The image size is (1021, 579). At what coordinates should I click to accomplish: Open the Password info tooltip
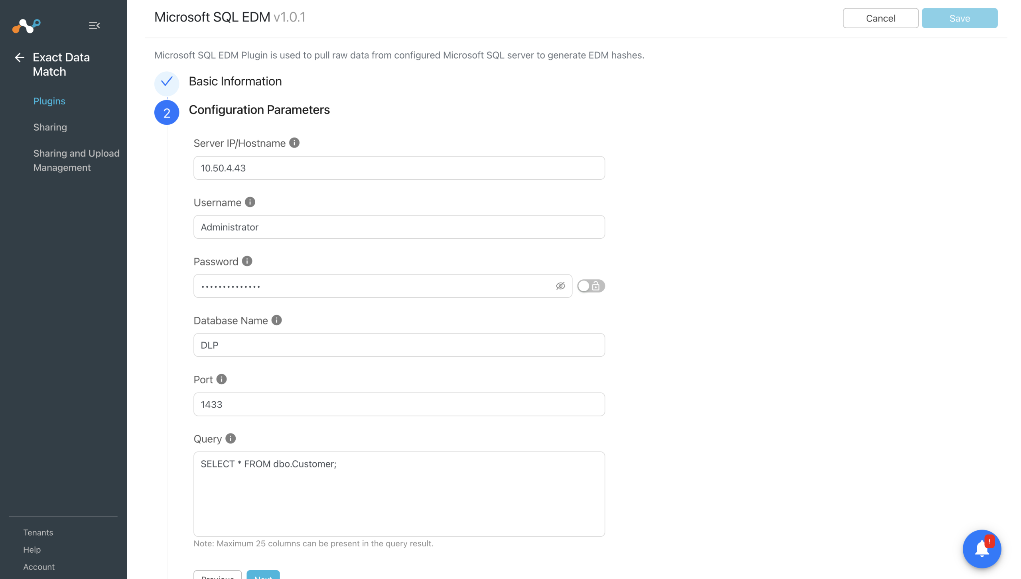[246, 261]
